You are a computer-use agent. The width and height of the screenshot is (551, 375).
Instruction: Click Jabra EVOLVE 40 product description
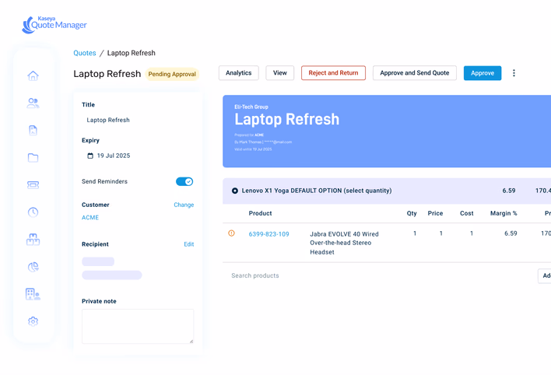pyautogui.click(x=344, y=243)
